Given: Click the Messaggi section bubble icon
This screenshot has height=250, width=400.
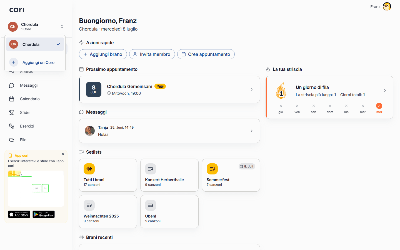Looking at the screenshot, I should [81, 112].
